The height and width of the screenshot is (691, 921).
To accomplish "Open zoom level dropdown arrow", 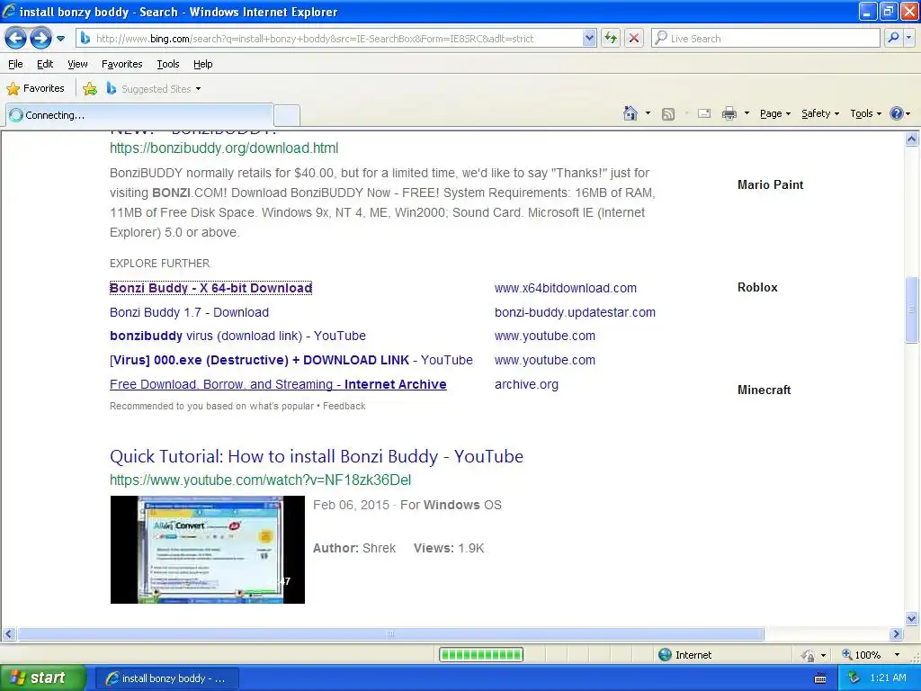I will [x=897, y=655].
